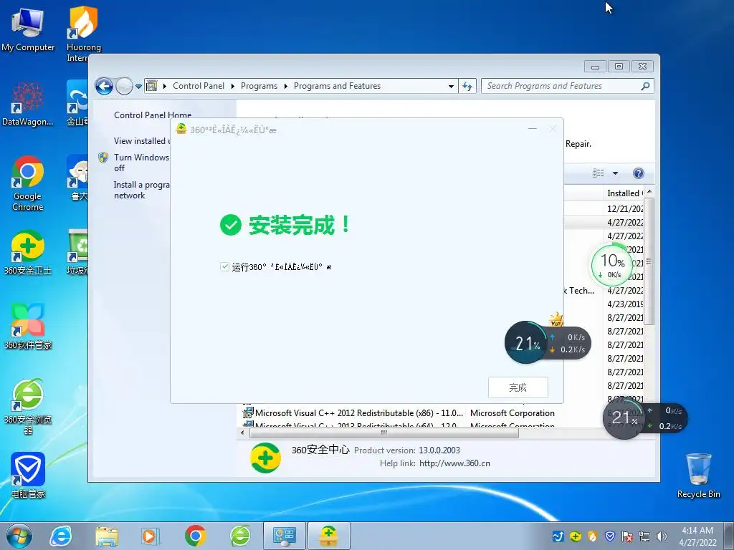
Task: Open Action Center flag tray icon
Action: point(627,536)
